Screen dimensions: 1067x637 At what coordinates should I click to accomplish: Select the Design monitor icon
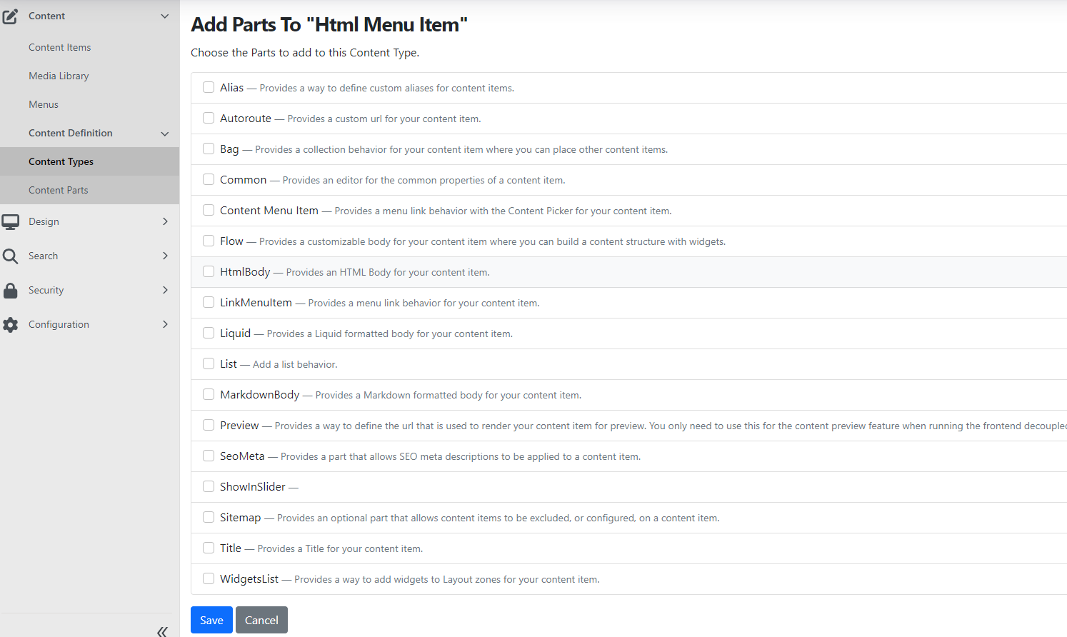click(11, 221)
